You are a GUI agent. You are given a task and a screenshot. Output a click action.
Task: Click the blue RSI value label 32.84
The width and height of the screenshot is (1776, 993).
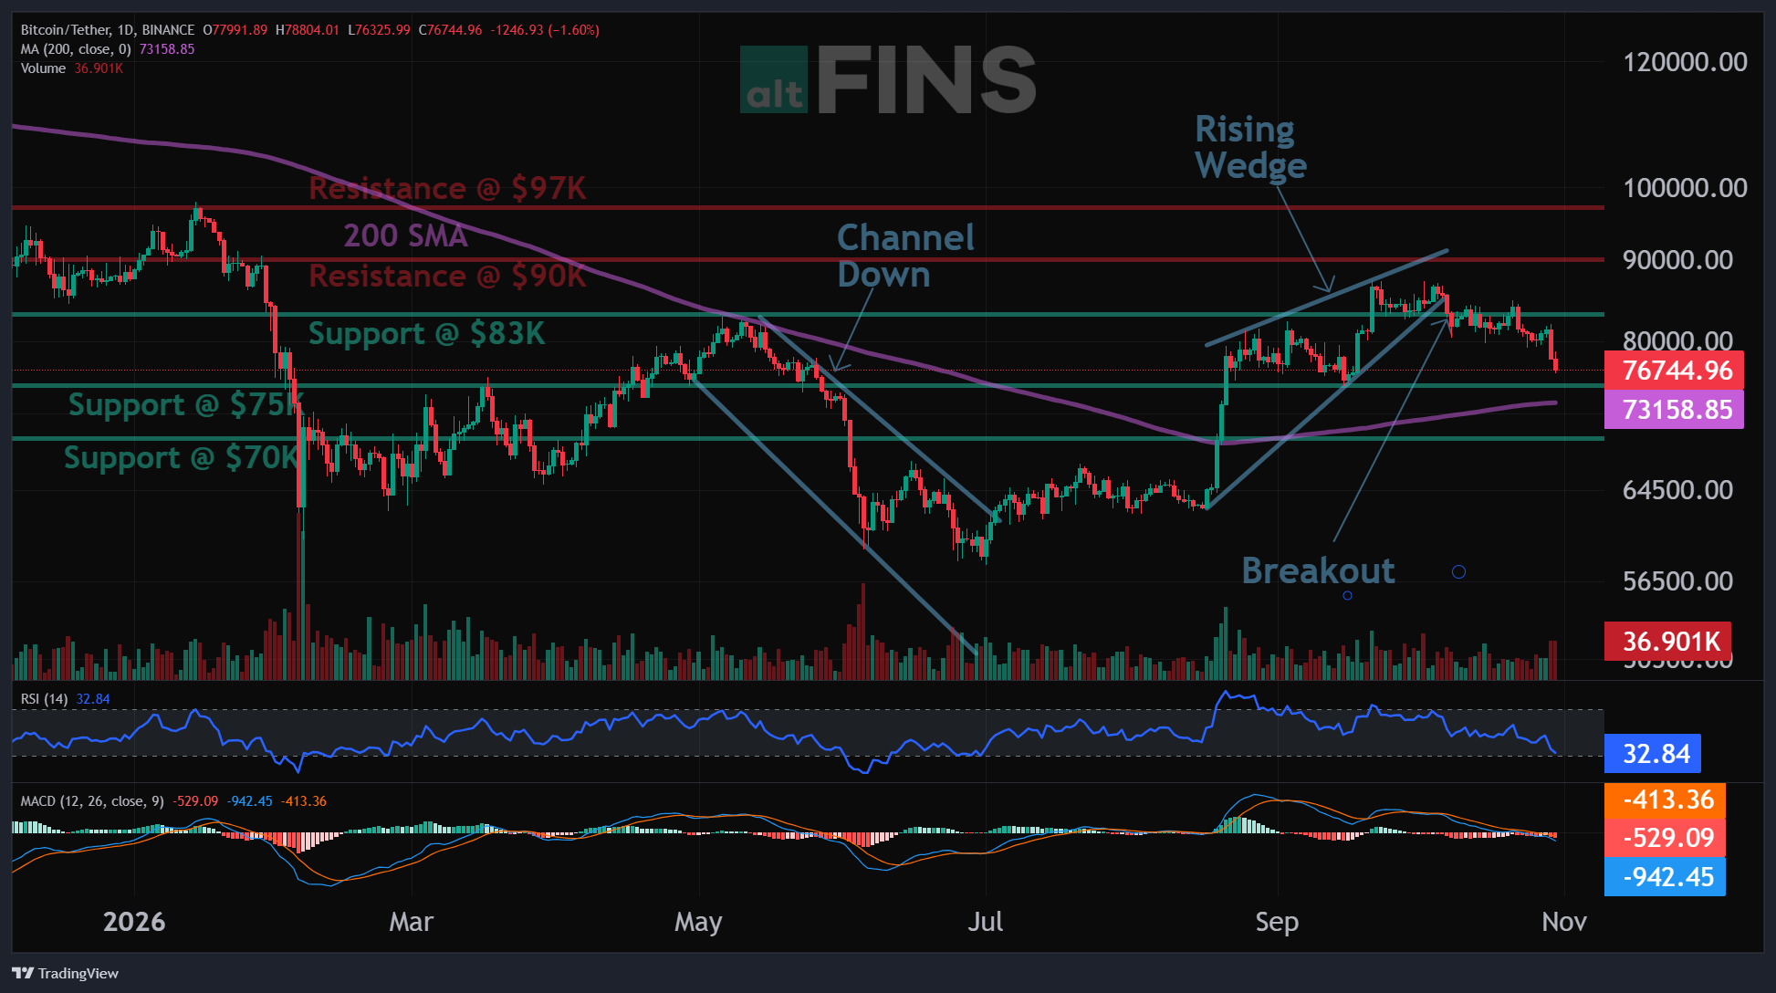[x=1653, y=754]
